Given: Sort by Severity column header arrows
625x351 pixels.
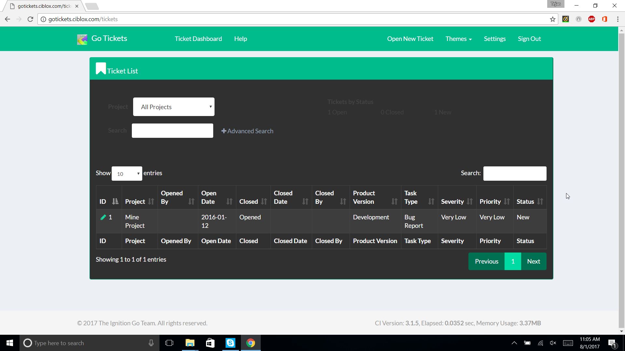Looking at the screenshot, I should pos(469,201).
